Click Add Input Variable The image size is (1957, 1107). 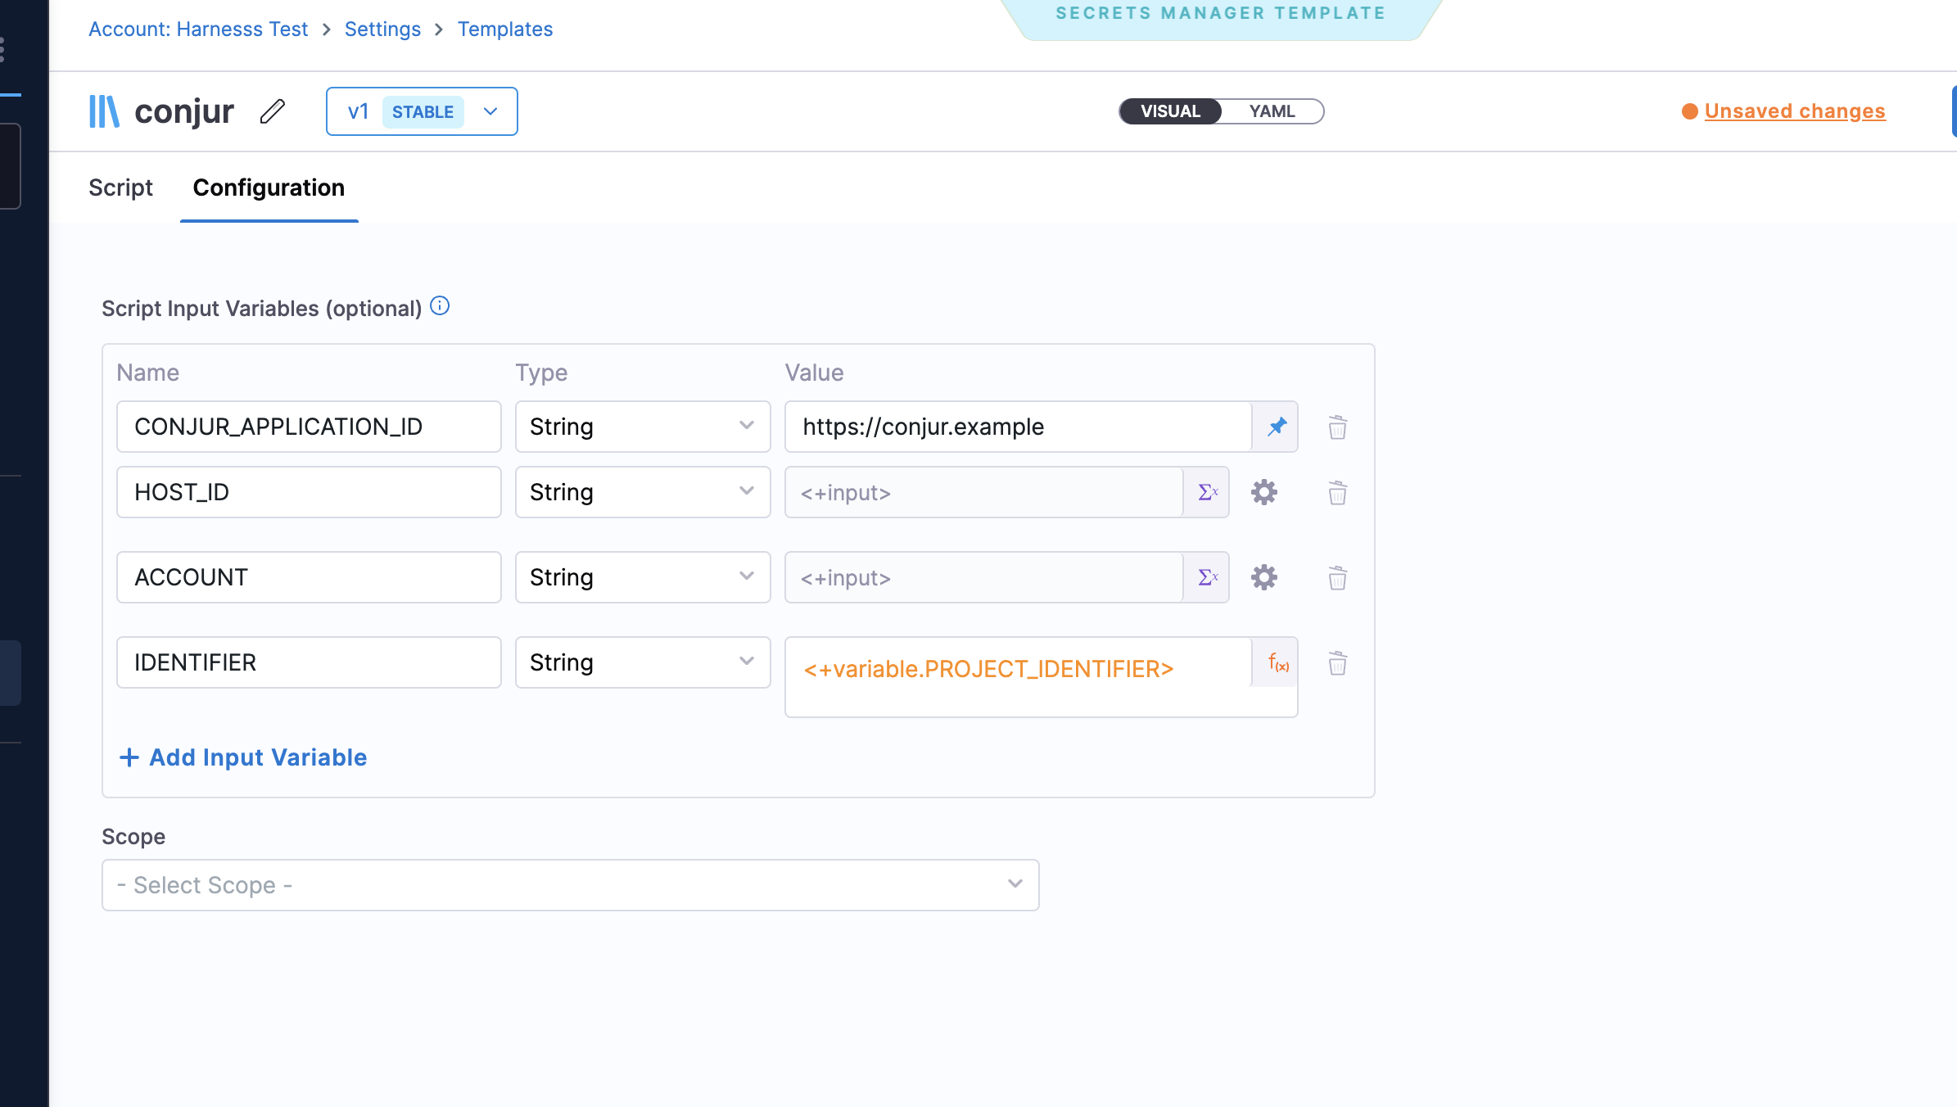coord(242,757)
